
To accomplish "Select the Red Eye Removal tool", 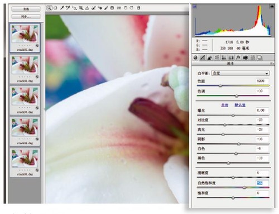I will point(100,8).
